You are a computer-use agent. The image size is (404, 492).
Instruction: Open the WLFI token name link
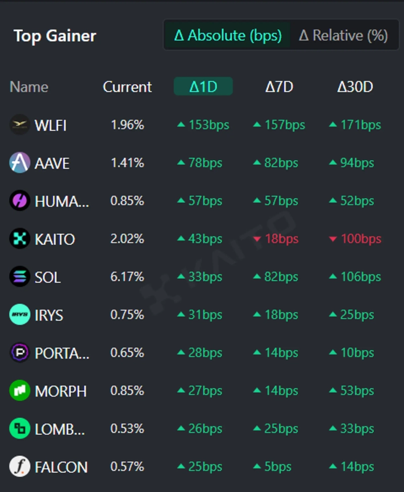[x=50, y=125]
